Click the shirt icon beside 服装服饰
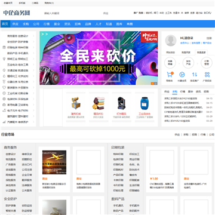Image resolution: width=215 pixels, height=215 pixels. (x=4, y=87)
